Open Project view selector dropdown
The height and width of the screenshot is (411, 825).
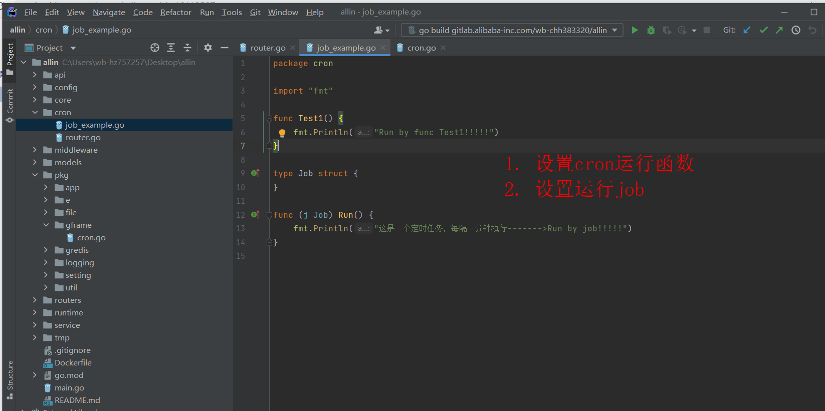tap(73, 48)
